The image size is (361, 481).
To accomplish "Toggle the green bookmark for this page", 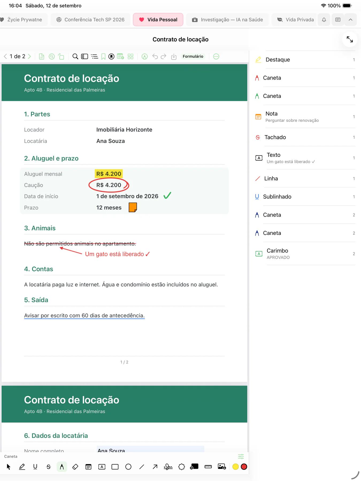I will (103, 56).
